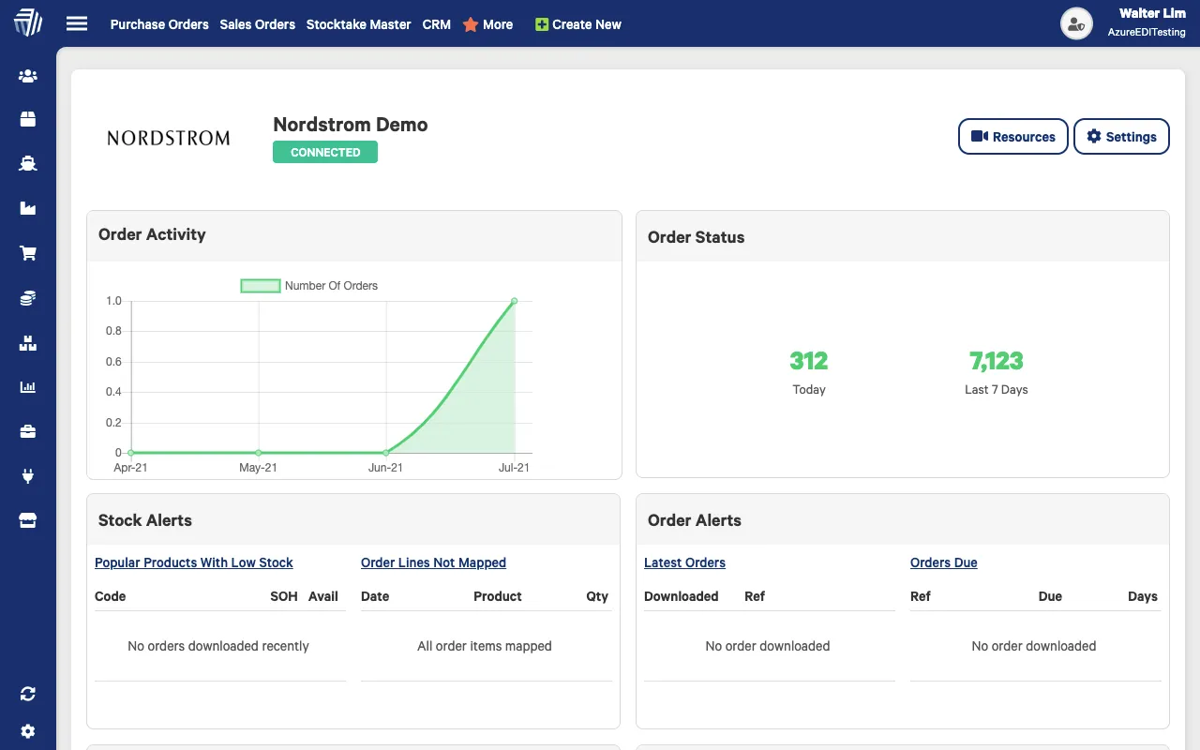The image size is (1200, 750).
Task: Open the people/contacts sidebar icon
Action: [x=28, y=76]
